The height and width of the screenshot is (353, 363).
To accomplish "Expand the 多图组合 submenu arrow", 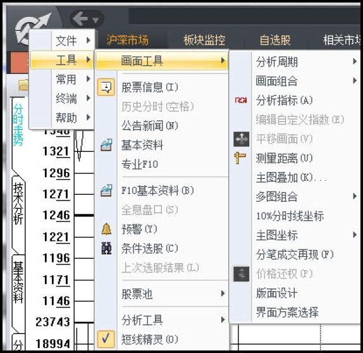I will [354, 196].
